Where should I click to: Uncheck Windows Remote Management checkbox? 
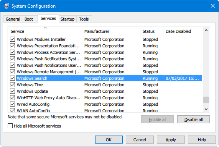tap(12, 72)
